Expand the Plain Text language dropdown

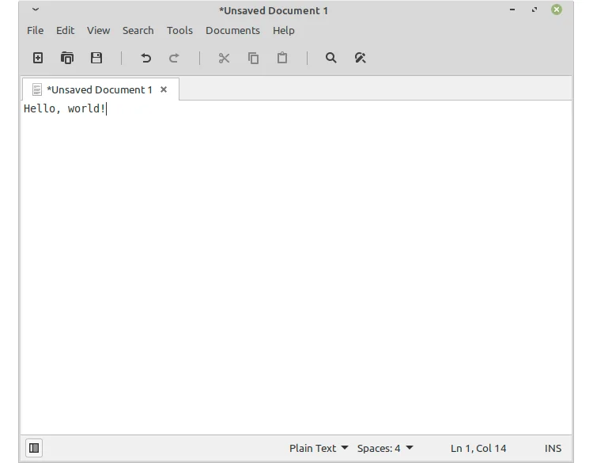click(319, 448)
